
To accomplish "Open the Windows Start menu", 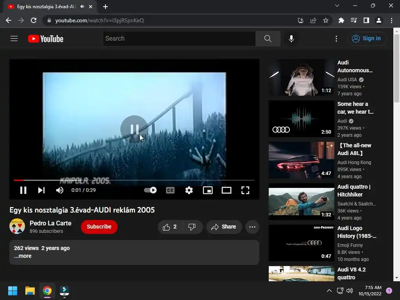I will (12, 291).
